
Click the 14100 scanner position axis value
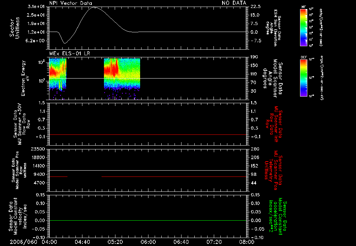tap(38, 166)
